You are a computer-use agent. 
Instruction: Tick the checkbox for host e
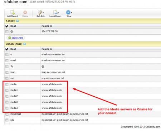tap(7, 54)
